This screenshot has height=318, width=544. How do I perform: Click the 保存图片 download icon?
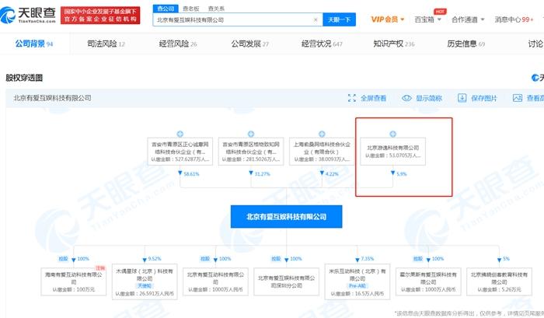pos(462,98)
